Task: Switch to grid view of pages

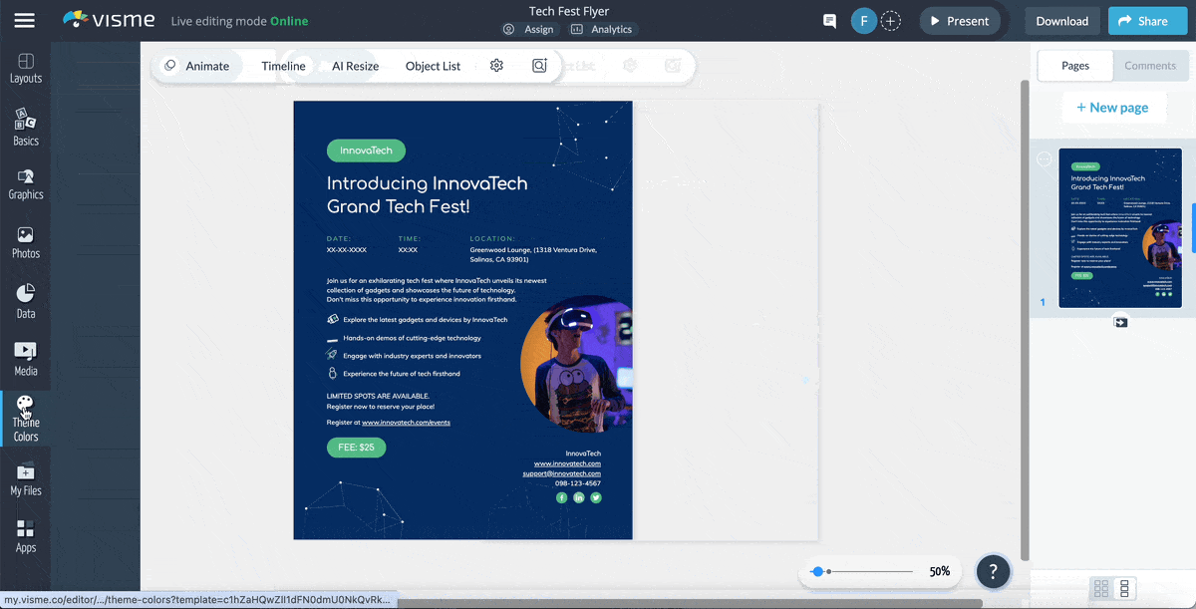Action: (x=1101, y=588)
